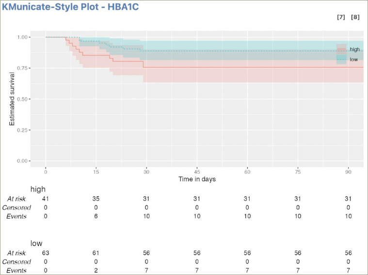Viewport: 368px width, 275px height.
Task: Click at-risk value 63 in low table
Action: (x=46, y=253)
